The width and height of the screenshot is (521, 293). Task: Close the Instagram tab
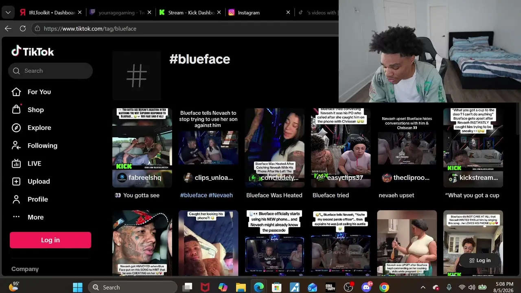pyautogui.click(x=288, y=13)
